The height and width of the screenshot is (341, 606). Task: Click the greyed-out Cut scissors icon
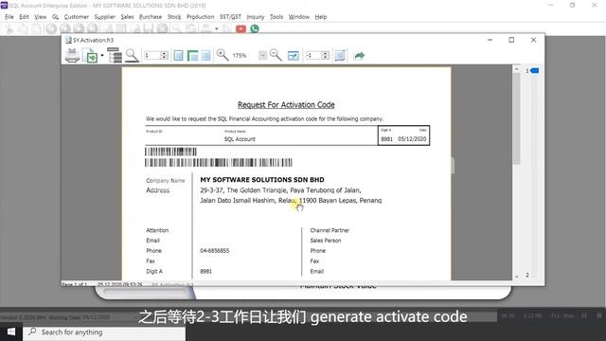(x=9, y=29)
